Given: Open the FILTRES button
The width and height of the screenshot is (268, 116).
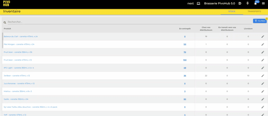Looking at the screenshot, I should click(260, 21).
